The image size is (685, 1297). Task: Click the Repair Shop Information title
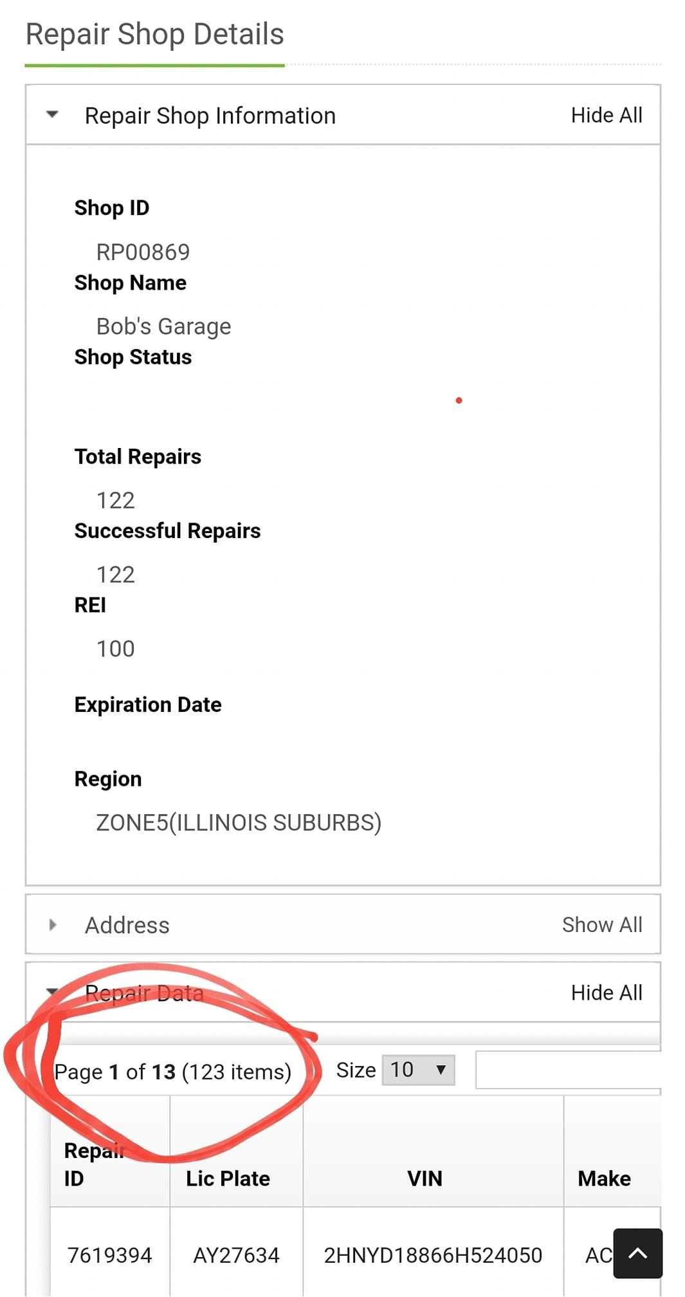tap(210, 116)
